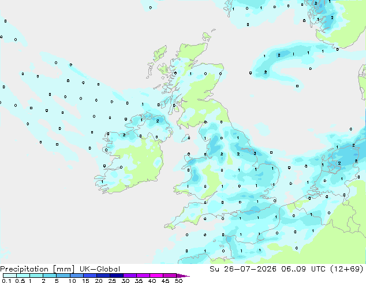
Task: Select the 30–35 mm purple legend swatch
Action: (130, 275)
